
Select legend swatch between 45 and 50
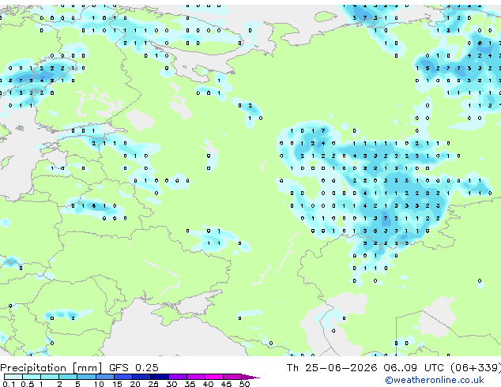(232, 377)
